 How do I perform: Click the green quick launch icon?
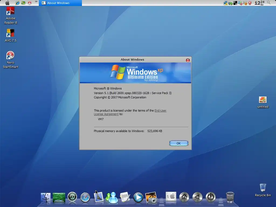23,3
